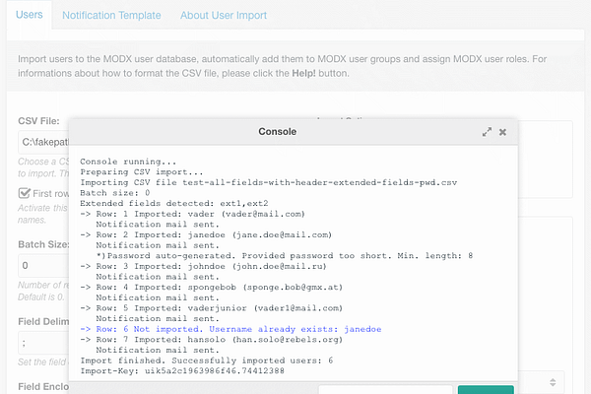Click the 'Importing CSV file' console line
The image size is (591, 394).
click(x=268, y=182)
